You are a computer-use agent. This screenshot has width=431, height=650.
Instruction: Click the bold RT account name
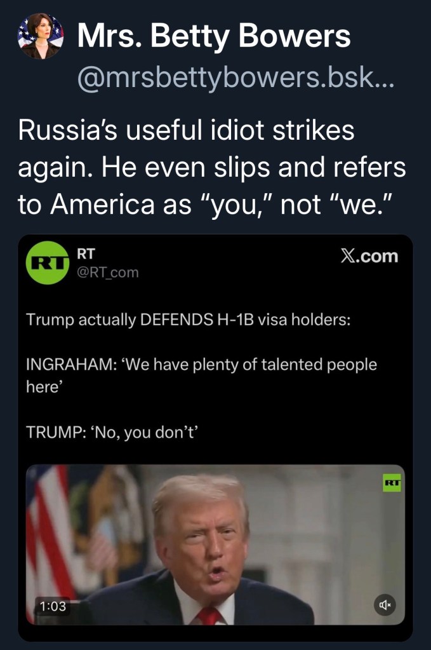[86, 254]
